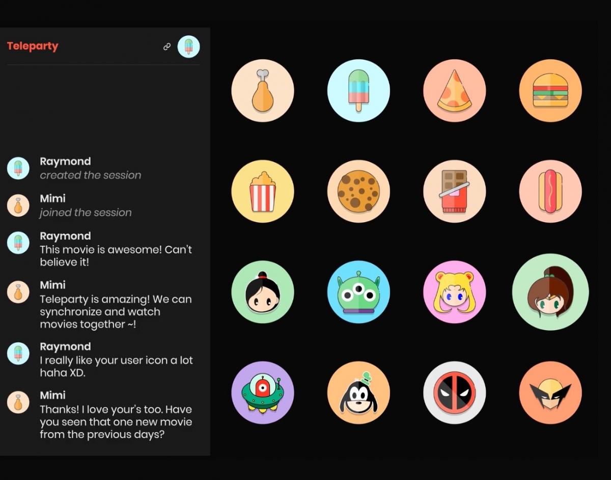The image size is (611, 480).
Task: Click Mimi's avatar beside joined the session
Action: pos(18,205)
